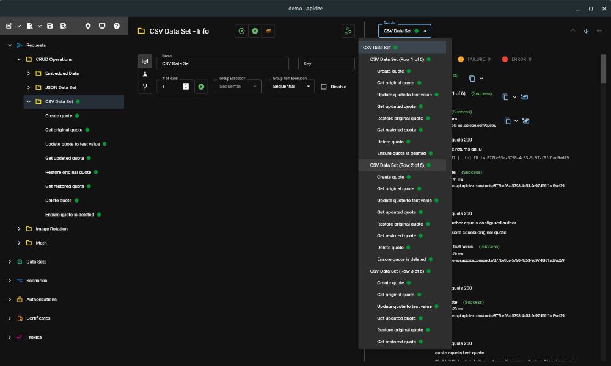
Task: Click into the Key input field
Action: coord(326,63)
